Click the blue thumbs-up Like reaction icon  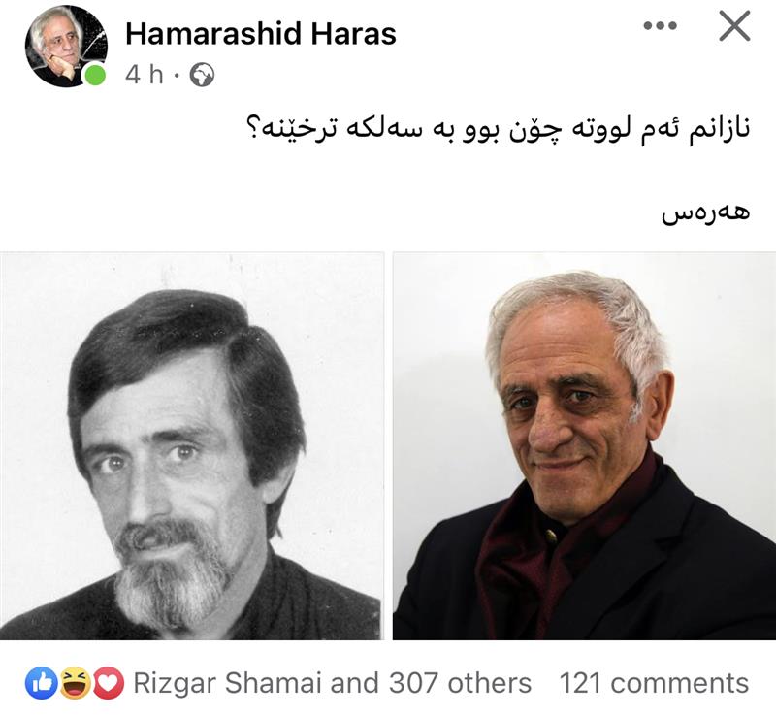pyautogui.click(x=42, y=683)
